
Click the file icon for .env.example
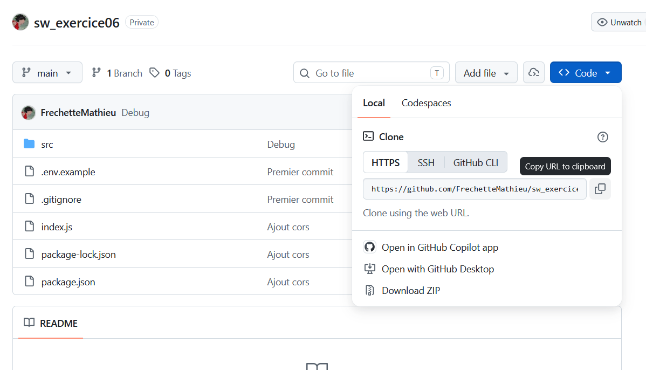coord(29,171)
